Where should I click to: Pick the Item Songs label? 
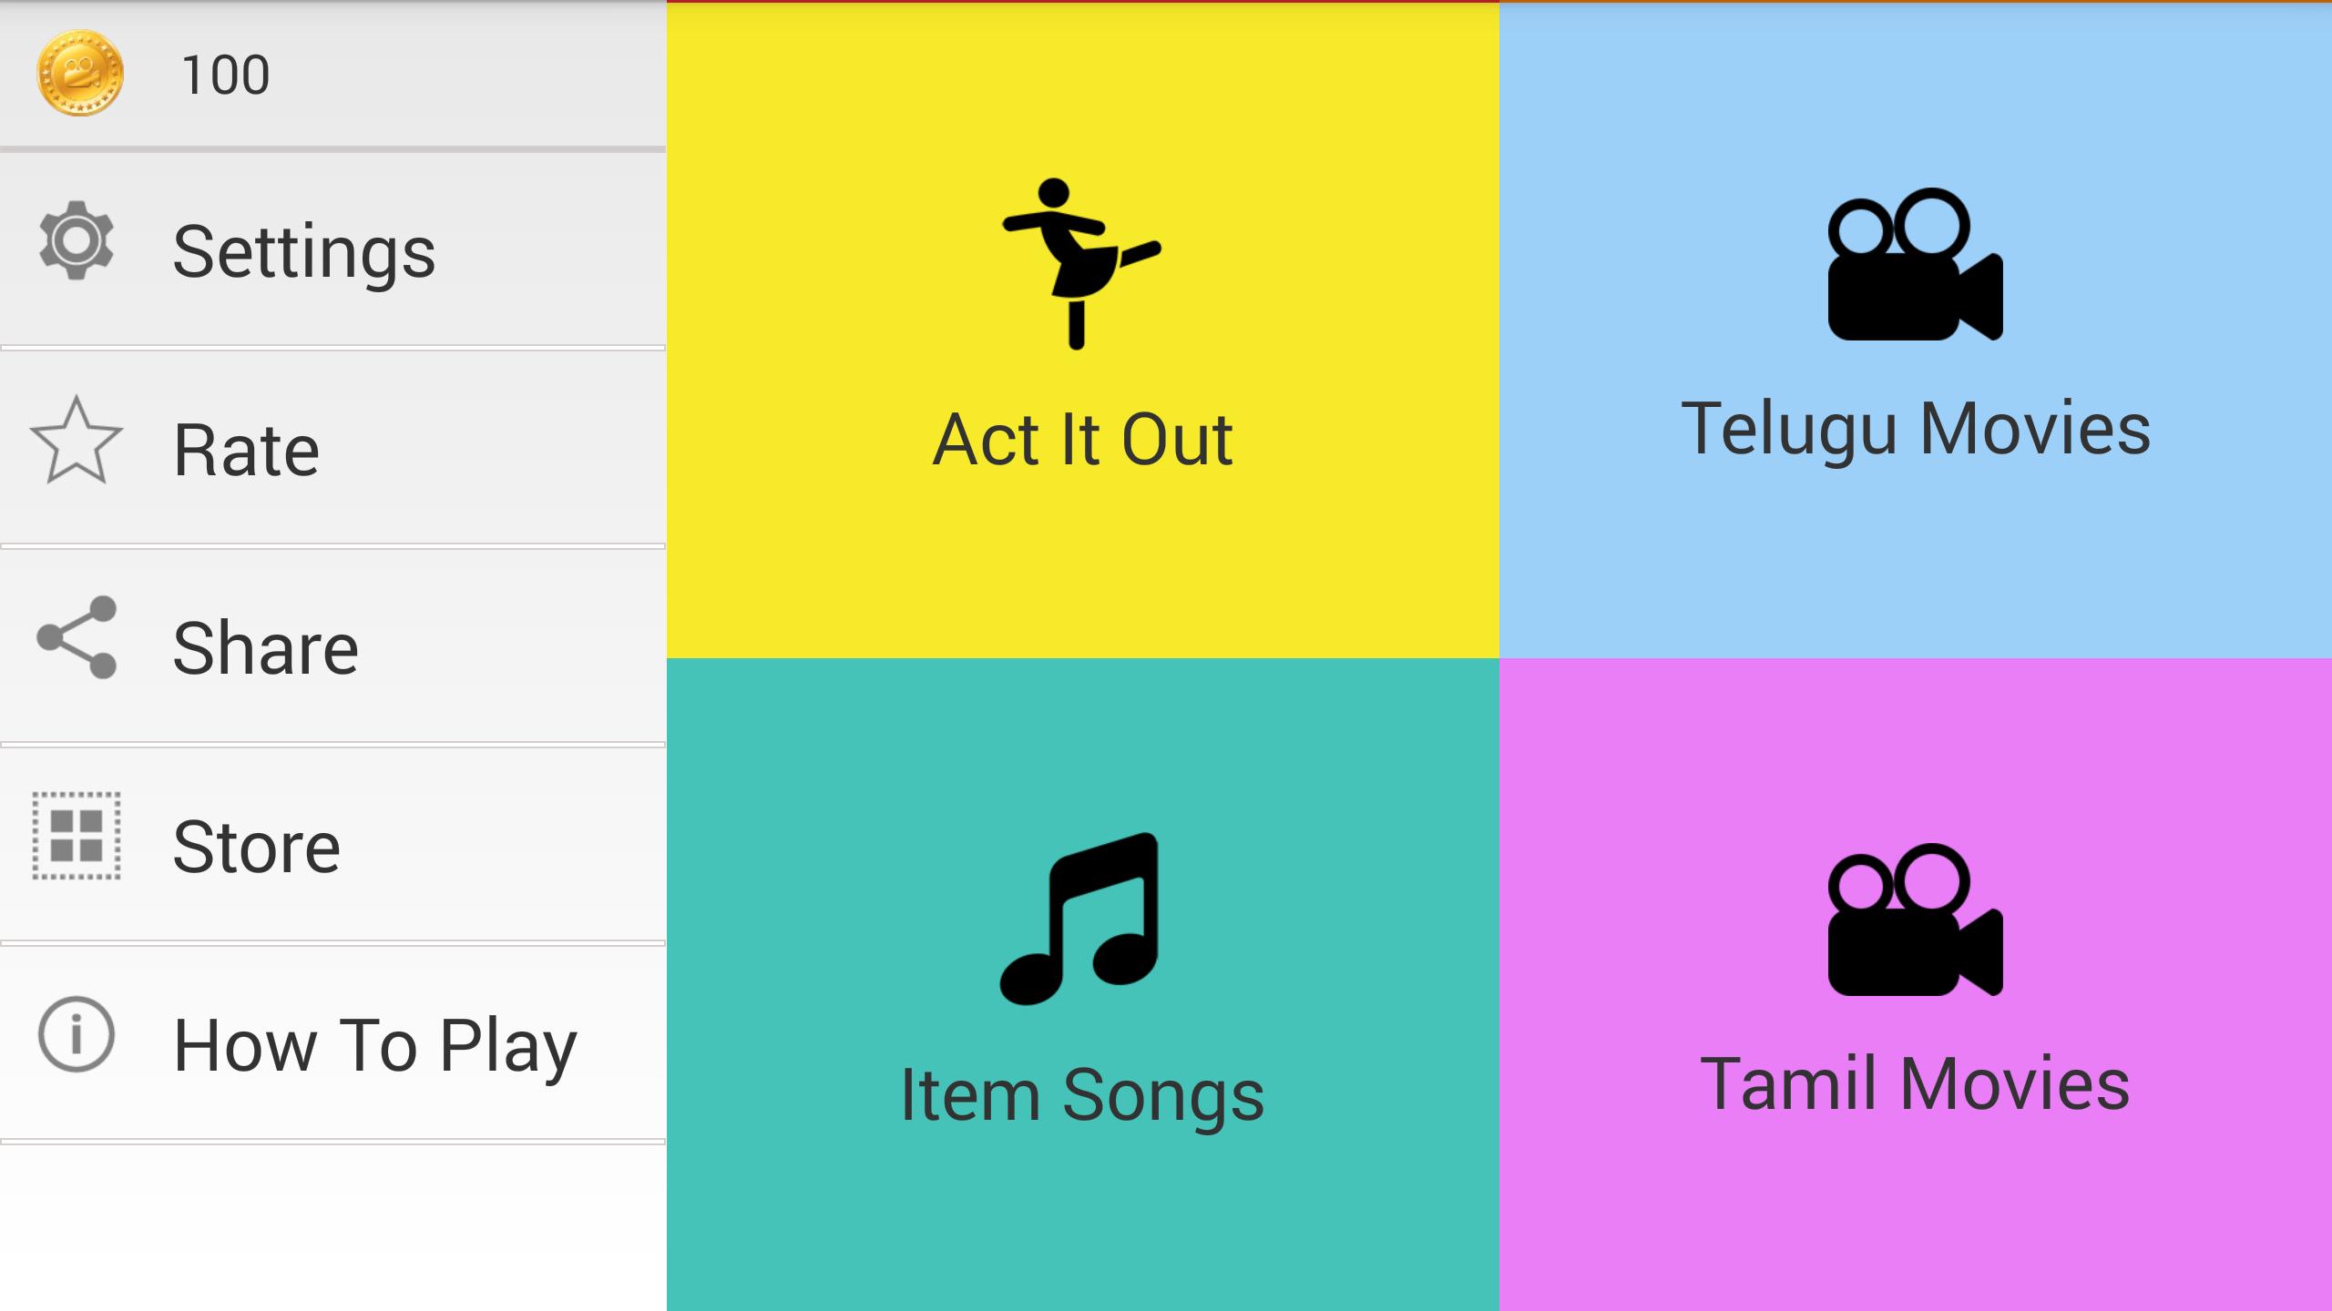coord(1082,1094)
